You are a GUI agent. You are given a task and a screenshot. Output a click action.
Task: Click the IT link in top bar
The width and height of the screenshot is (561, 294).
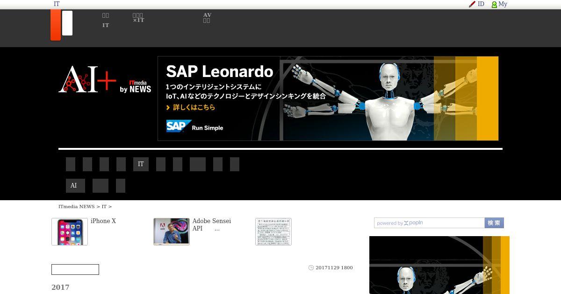coord(57,4)
